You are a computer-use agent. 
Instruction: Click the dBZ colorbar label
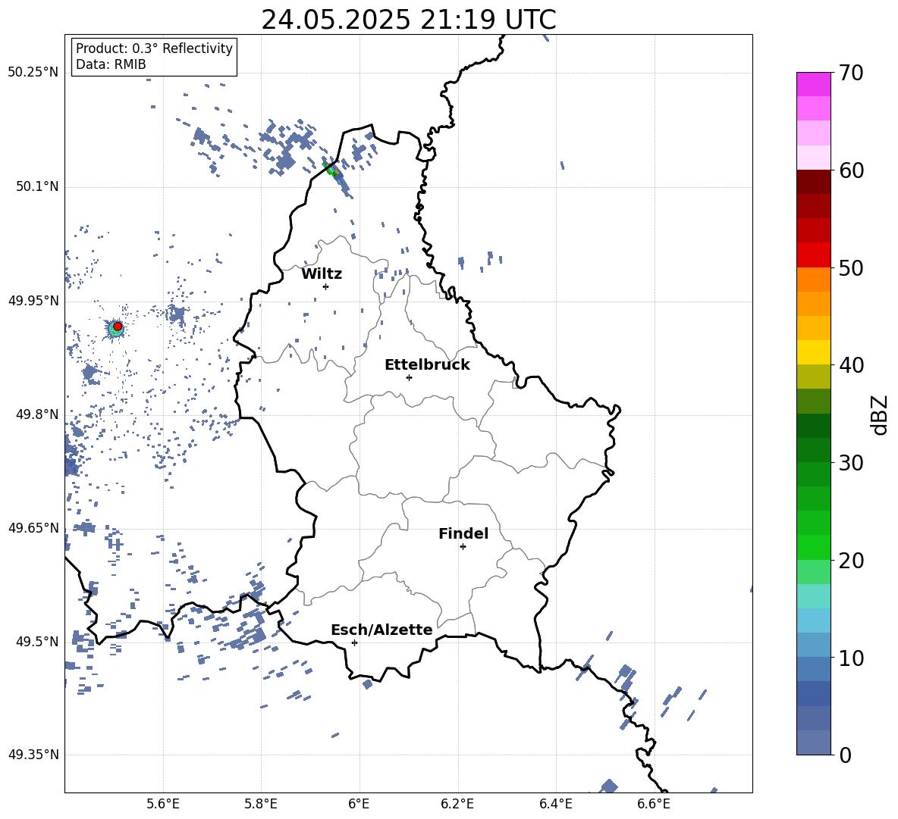[x=880, y=414]
